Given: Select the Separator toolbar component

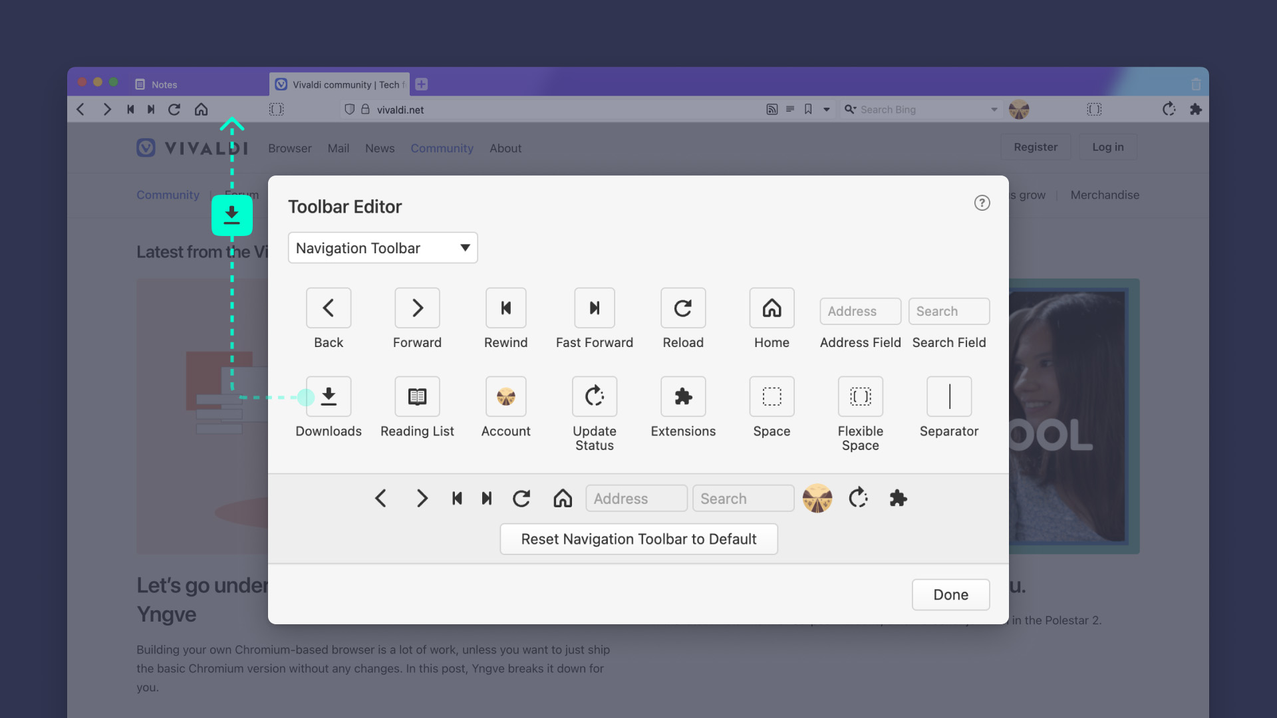Looking at the screenshot, I should [x=949, y=397].
